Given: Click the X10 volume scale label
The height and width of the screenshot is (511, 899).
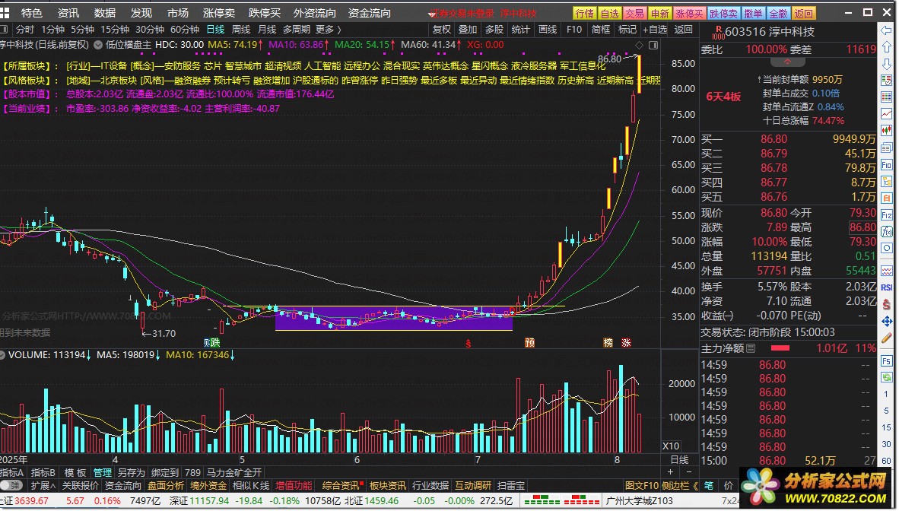Looking at the screenshot, I should point(671,446).
